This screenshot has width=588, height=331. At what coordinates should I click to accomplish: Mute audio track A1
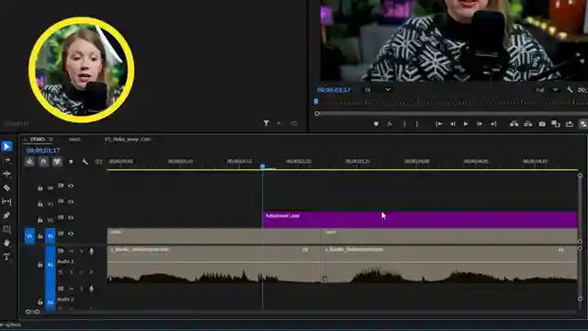[x=72, y=251]
